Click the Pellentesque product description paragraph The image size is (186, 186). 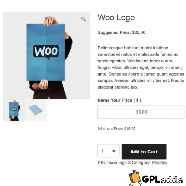tap(141, 67)
